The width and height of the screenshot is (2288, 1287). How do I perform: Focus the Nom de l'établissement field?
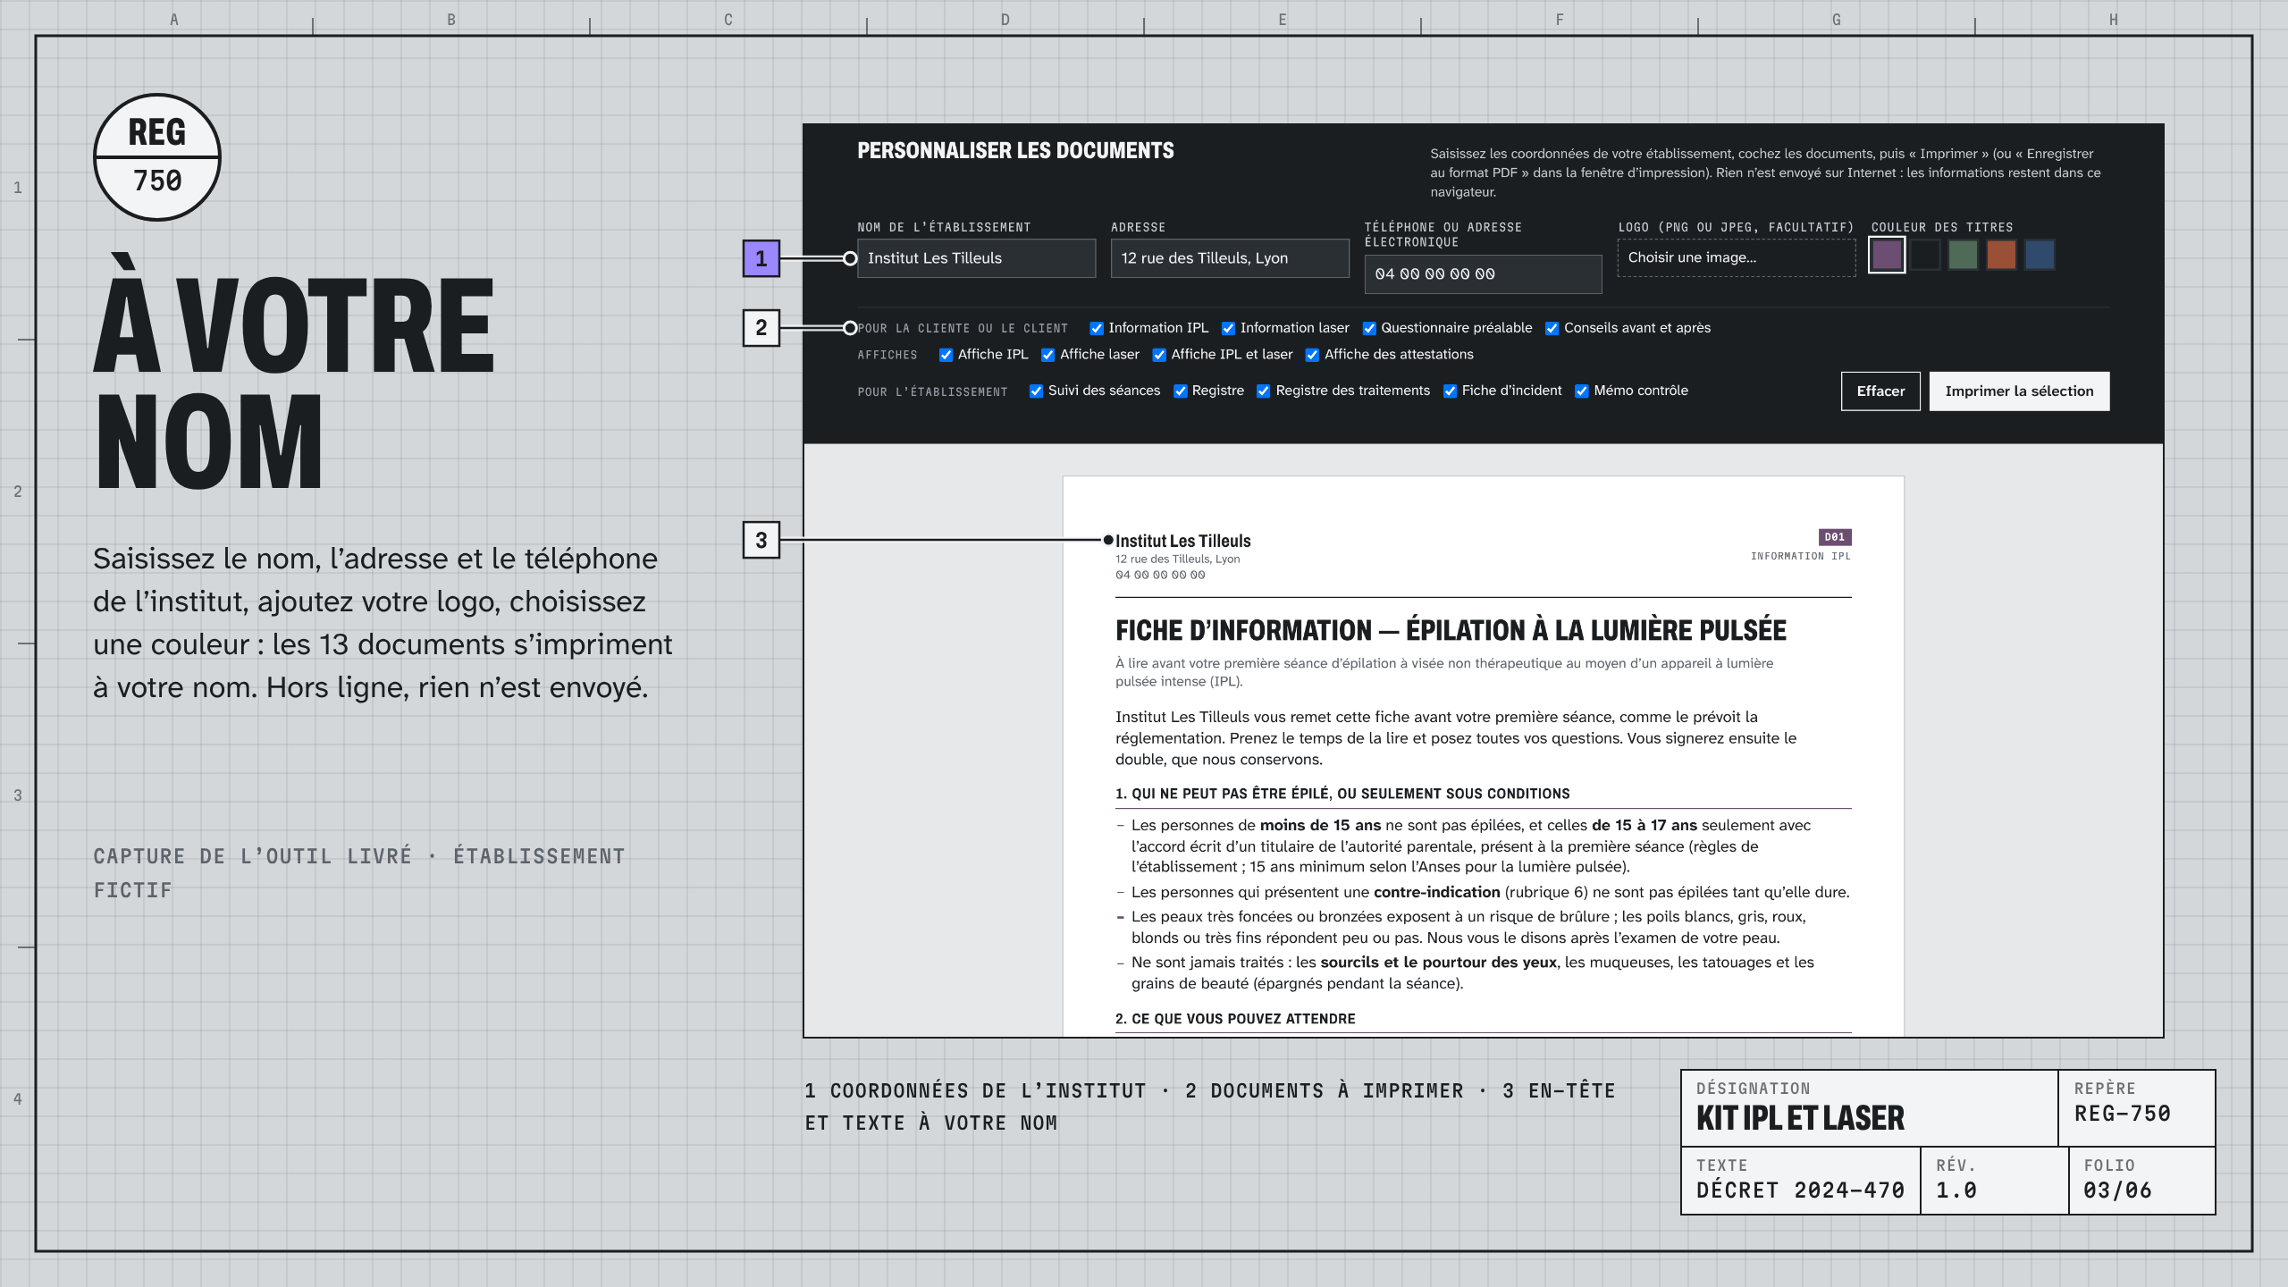pyautogui.click(x=976, y=258)
